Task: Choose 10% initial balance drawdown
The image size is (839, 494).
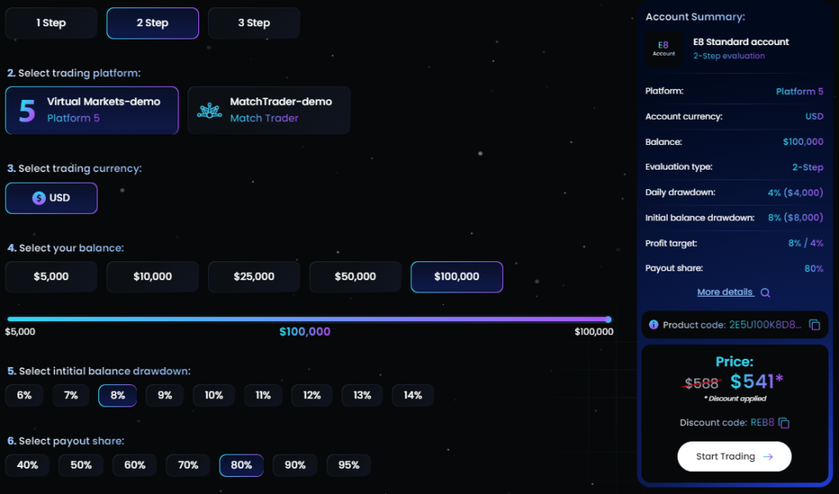Action: pos(214,396)
